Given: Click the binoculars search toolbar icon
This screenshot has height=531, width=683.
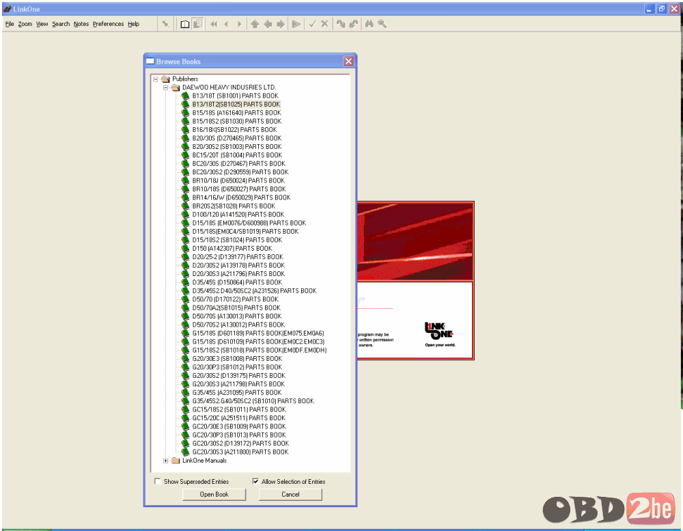Looking at the screenshot, I should pyautogui.click(x=370, y=24).
